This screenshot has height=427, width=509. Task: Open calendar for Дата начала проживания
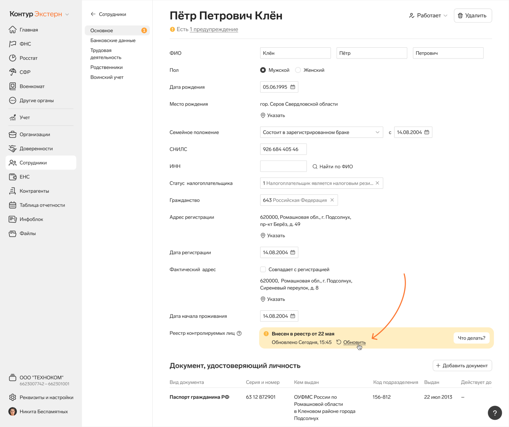(x=293, y=316)
